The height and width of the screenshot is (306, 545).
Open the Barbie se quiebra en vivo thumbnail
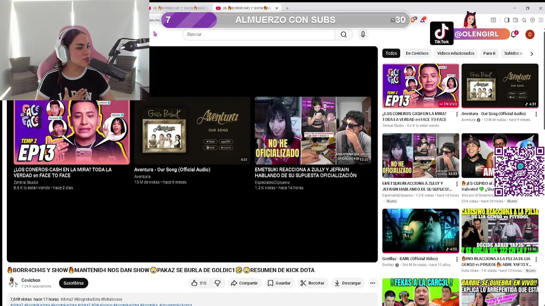coord(500,292)
